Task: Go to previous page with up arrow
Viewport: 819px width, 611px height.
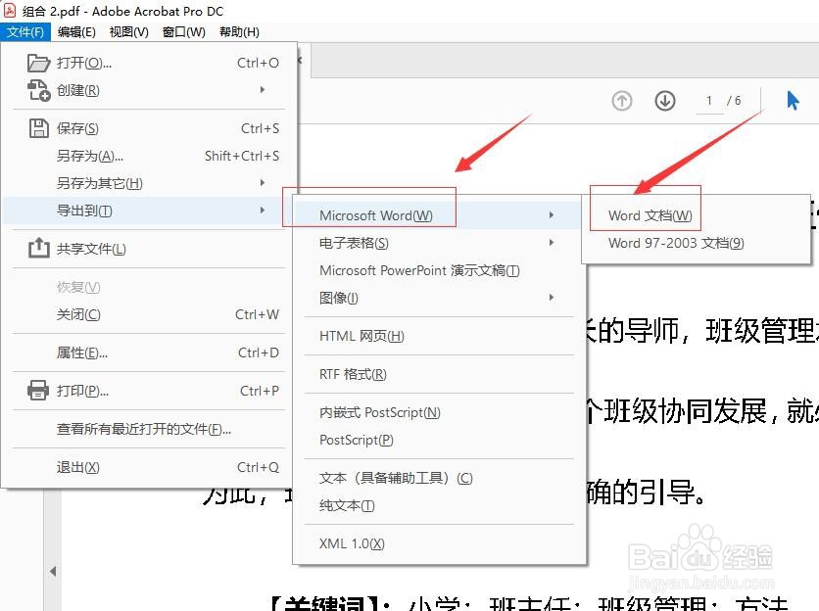Action: 621,100
